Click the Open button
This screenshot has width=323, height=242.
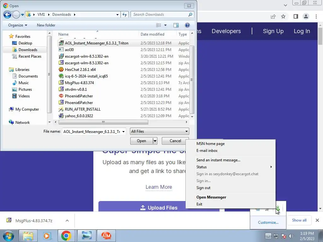coord(142,141)
